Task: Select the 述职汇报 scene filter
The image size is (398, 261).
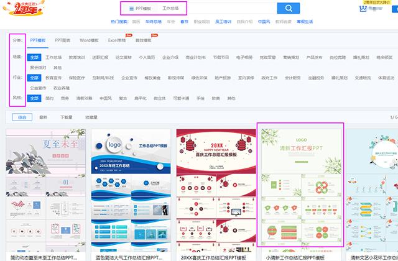Action: click(x=100, y=57)
